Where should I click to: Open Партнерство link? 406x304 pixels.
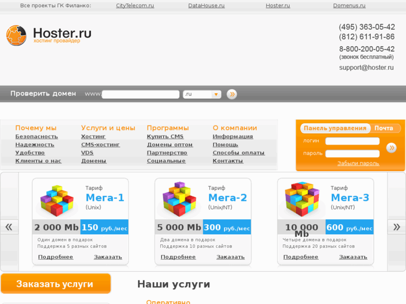(167, 153)
